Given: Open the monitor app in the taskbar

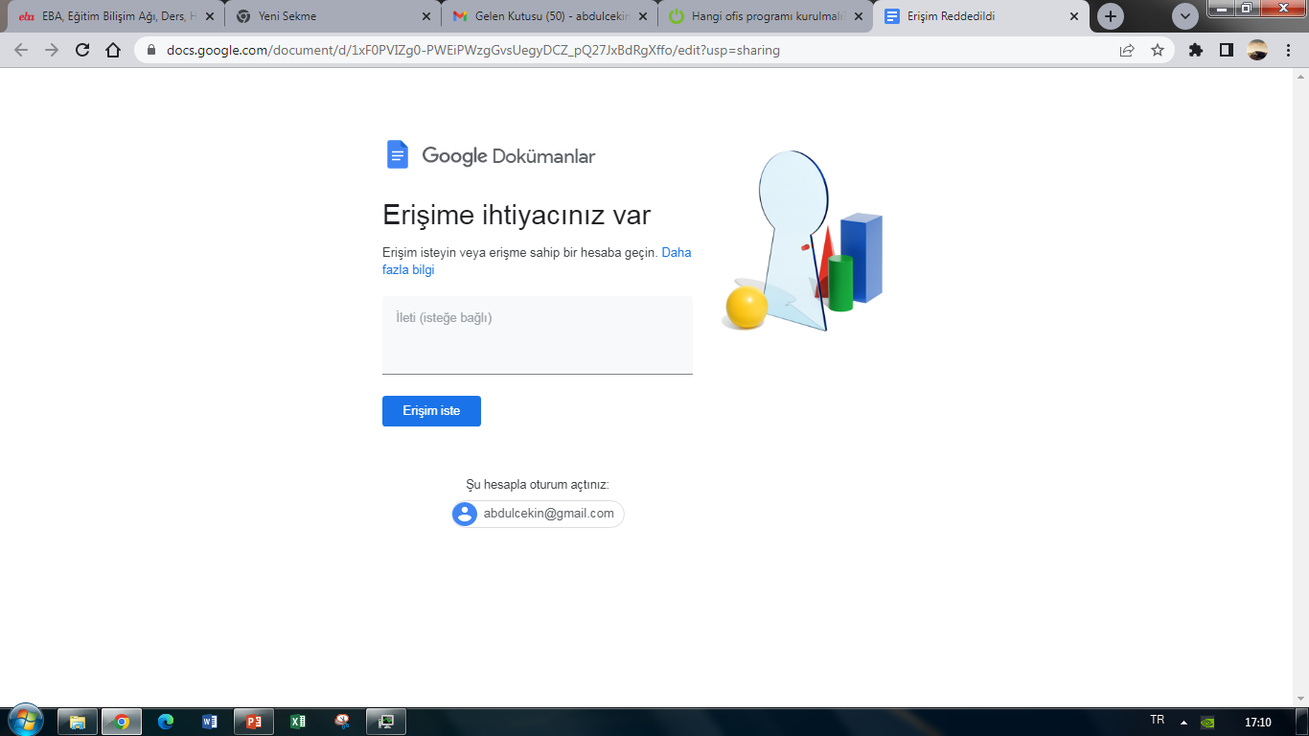Looking at the screenshot, I should (x=386, y=722).
